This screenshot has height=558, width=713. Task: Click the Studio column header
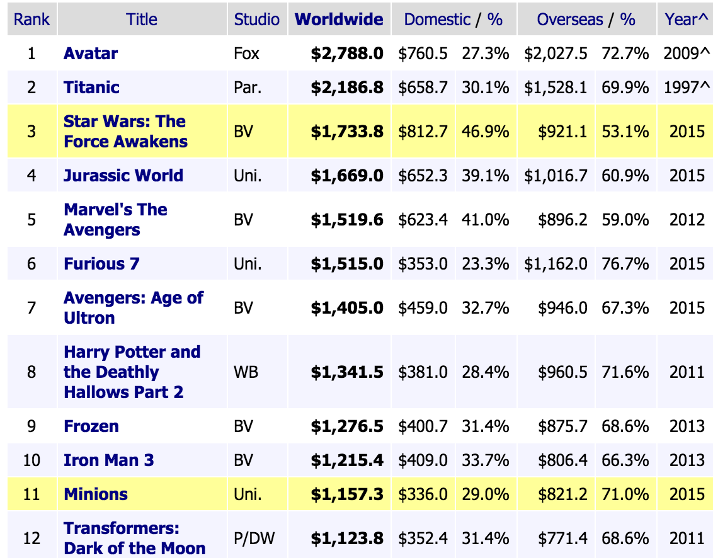256,20
